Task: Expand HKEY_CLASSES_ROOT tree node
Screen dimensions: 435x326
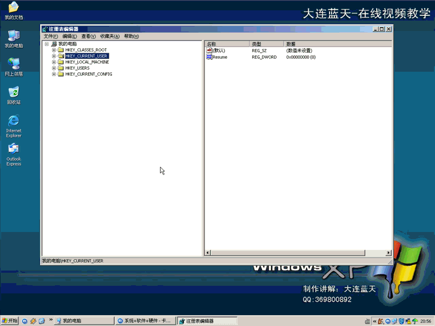Action: tap(54, 50)
